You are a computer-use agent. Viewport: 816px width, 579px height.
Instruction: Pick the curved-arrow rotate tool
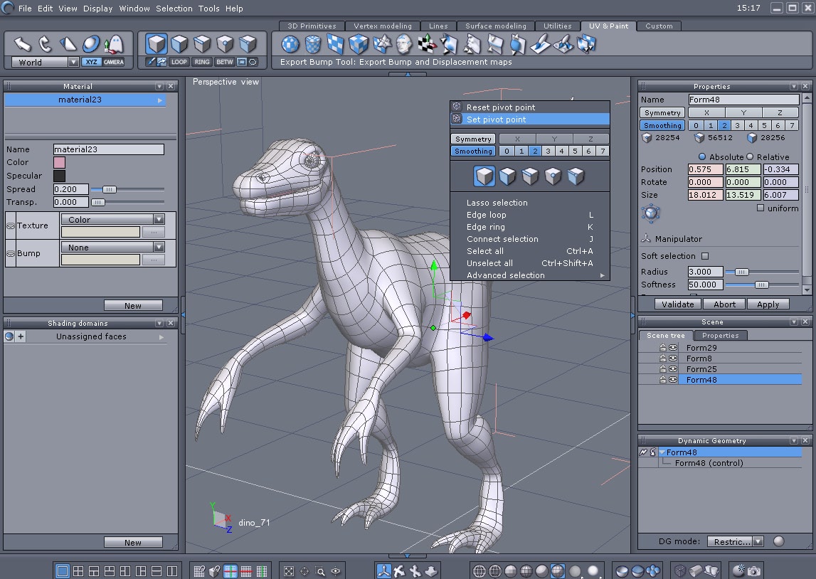(x=46, y=44)
